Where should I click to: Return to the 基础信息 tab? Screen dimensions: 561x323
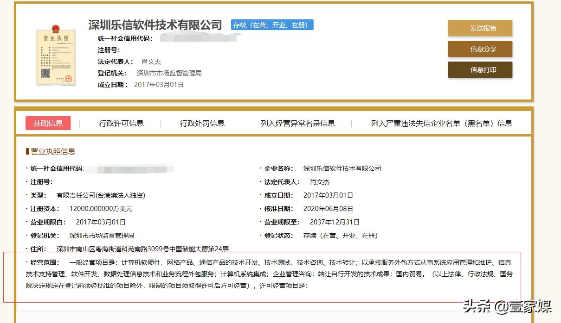(x=48, y=123)
